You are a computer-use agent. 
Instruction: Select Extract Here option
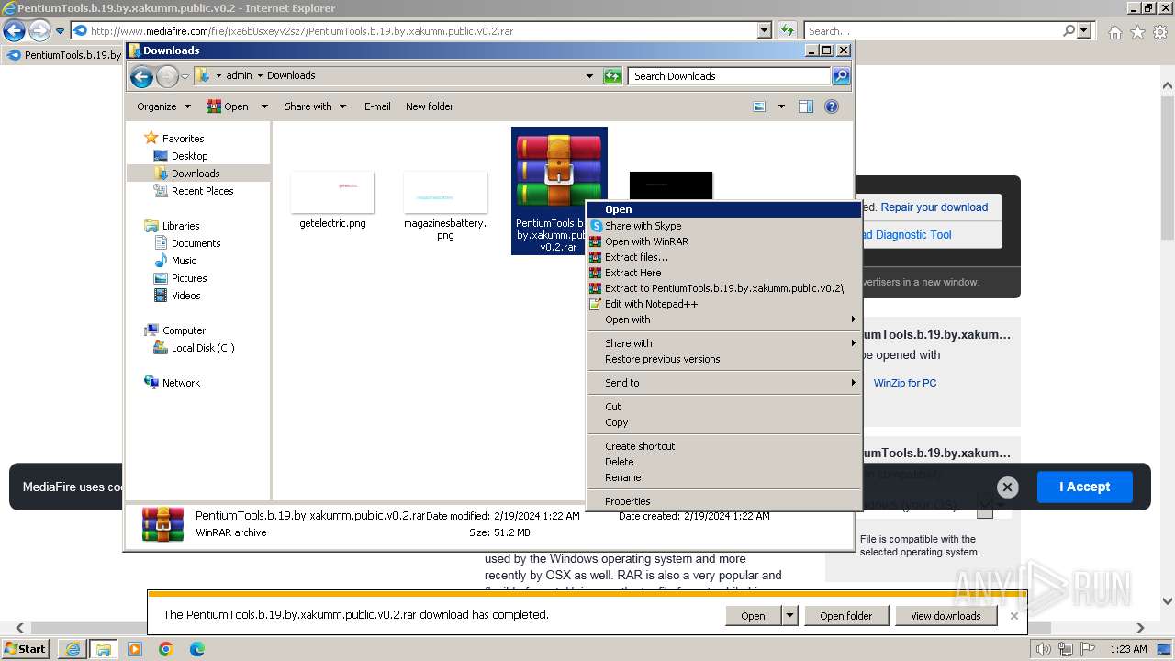[724, 273]
